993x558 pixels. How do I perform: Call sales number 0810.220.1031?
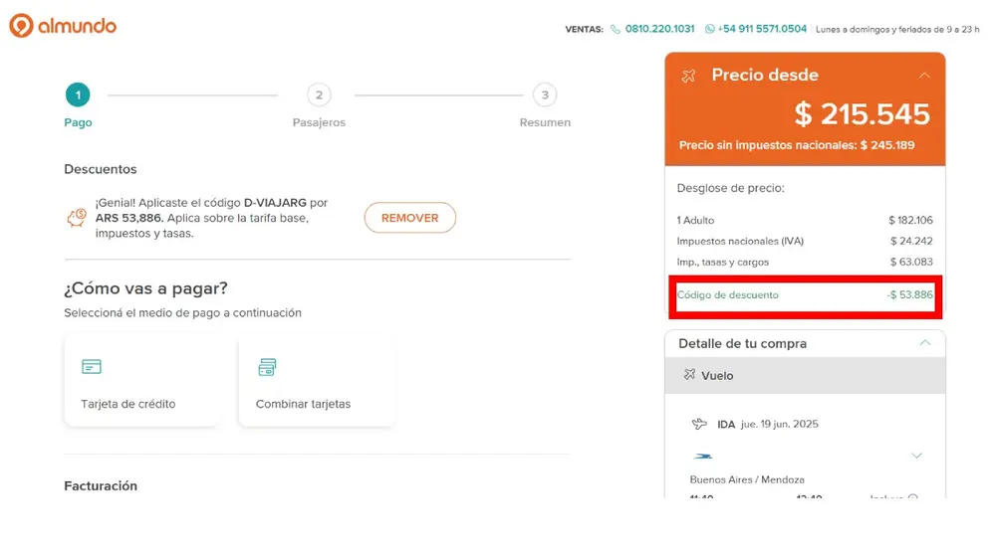[x=660, y=29]
